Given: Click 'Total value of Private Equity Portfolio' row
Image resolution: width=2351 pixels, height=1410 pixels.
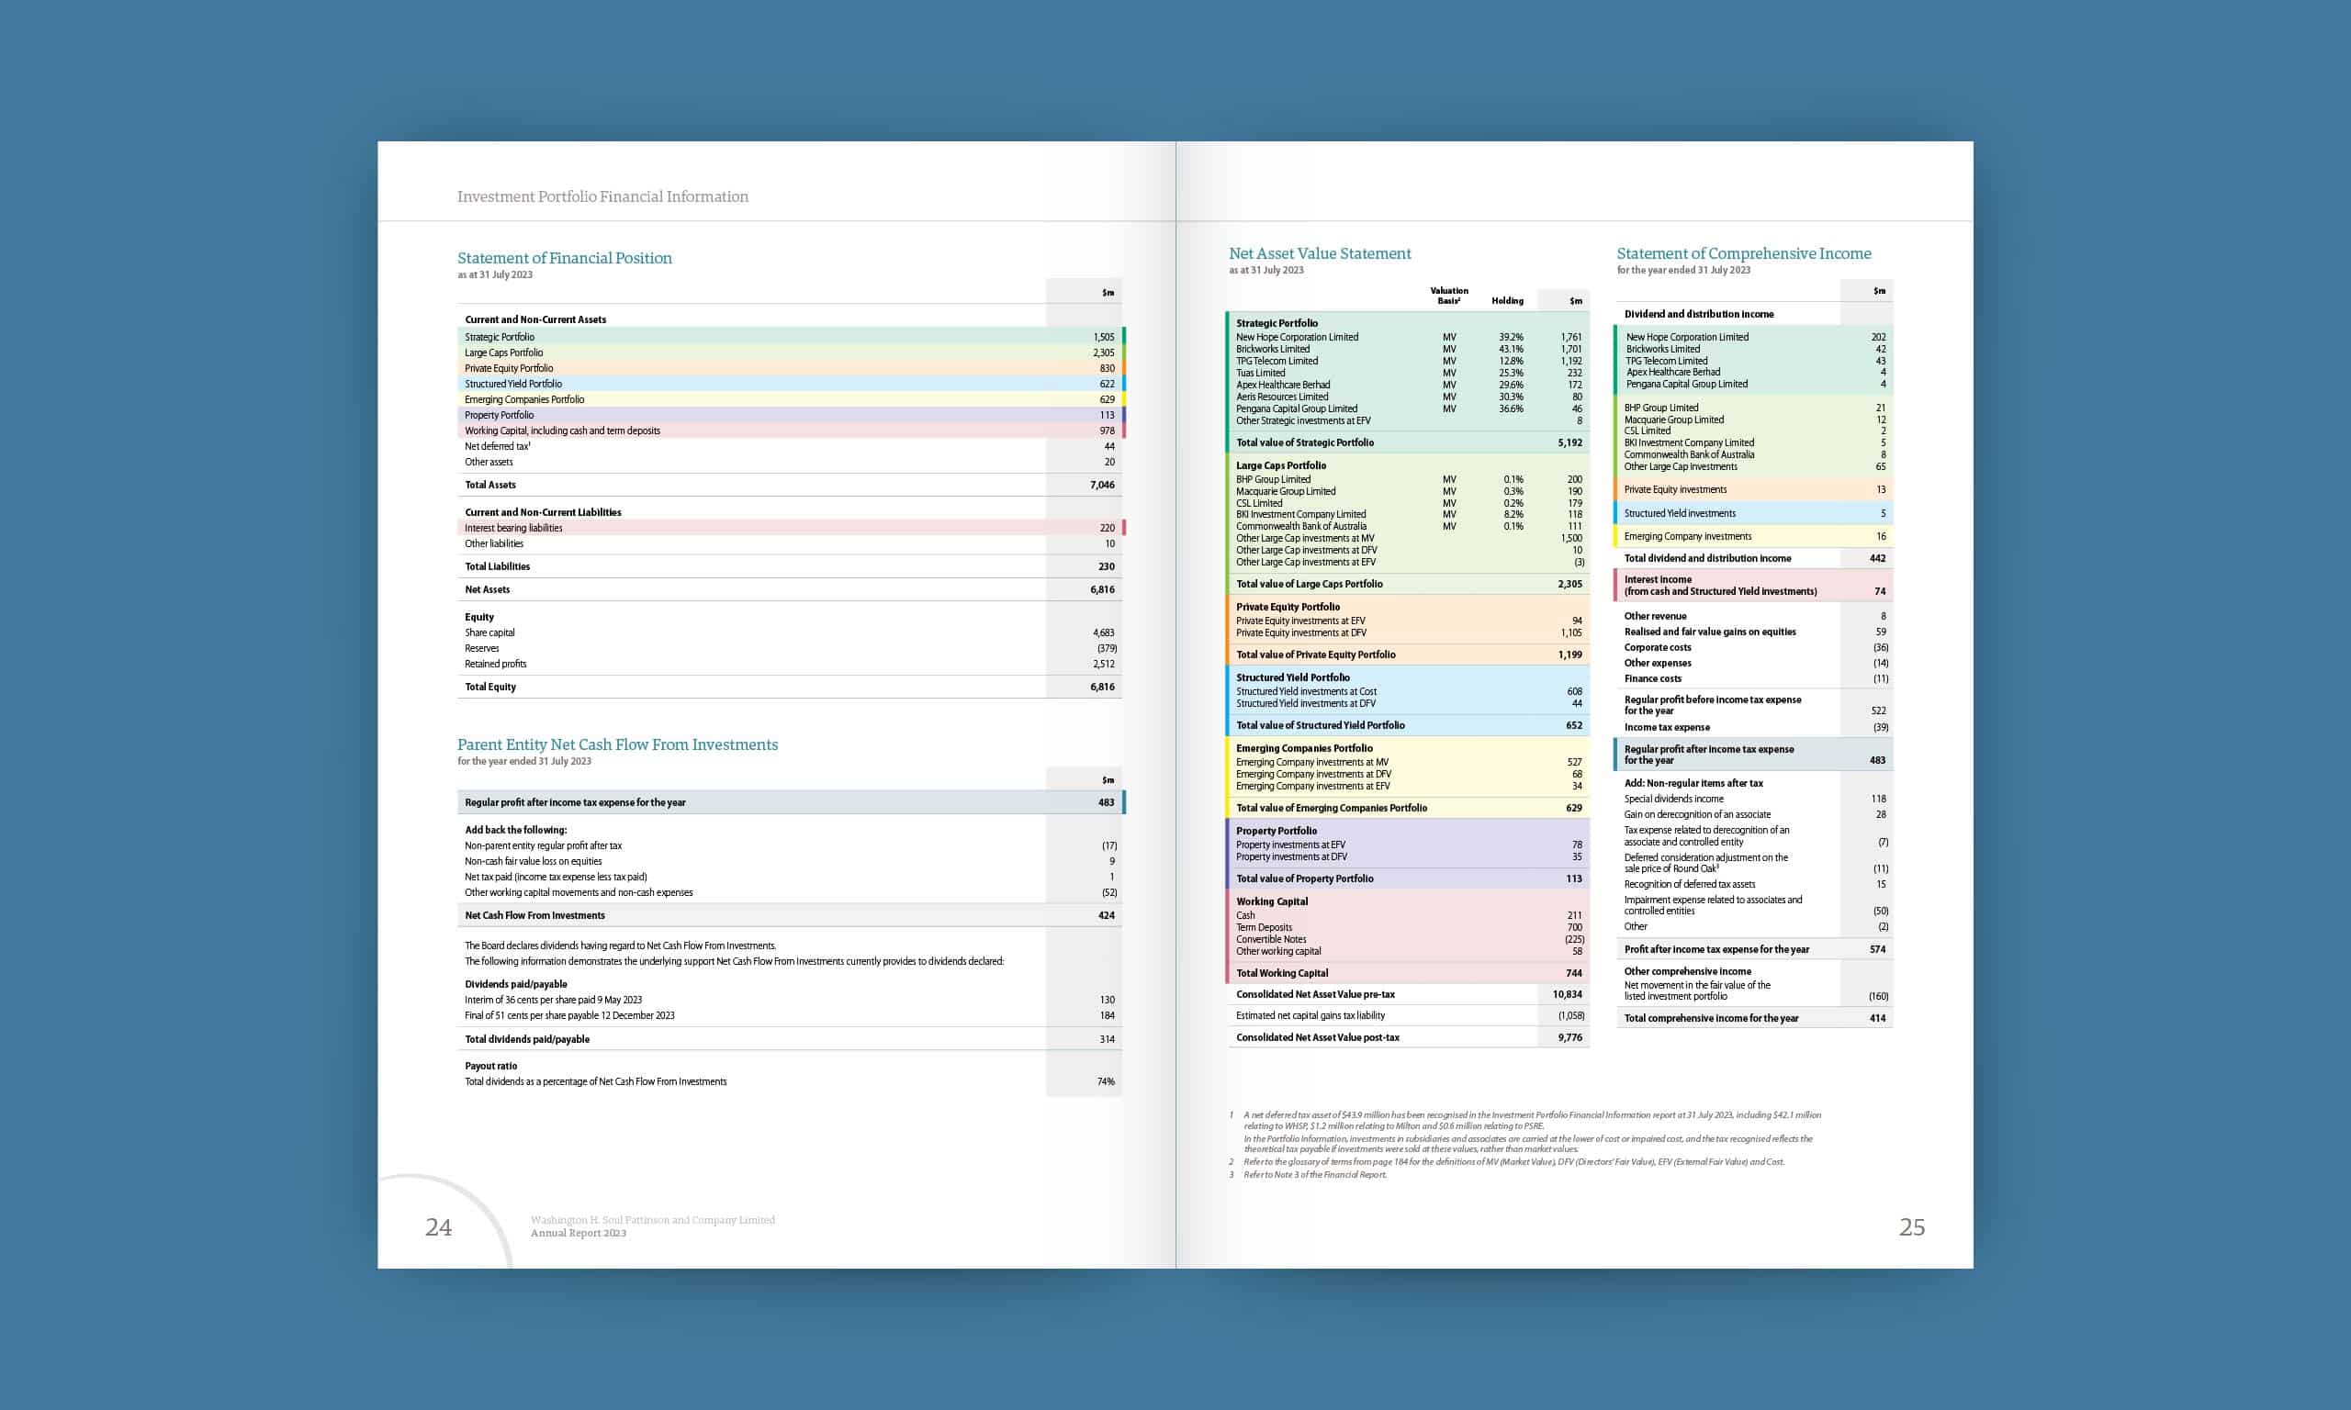Looking at the screenshot, I should (1409, 654).
